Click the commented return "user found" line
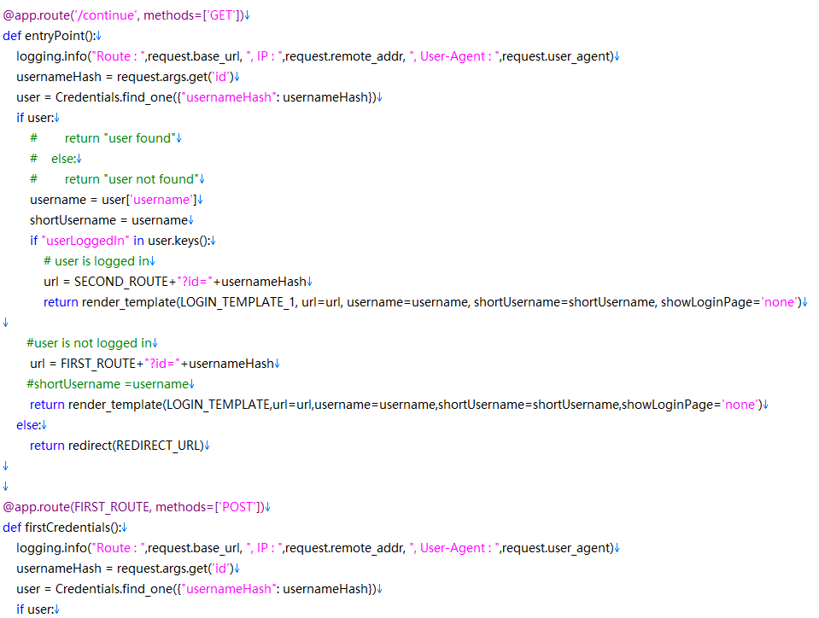The image size is (819, 618). 120,138
